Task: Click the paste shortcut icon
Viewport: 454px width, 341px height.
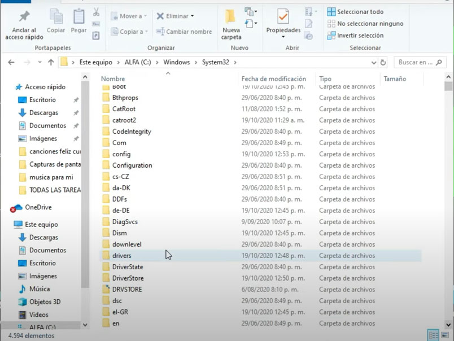Action: [x=96, y=36]
